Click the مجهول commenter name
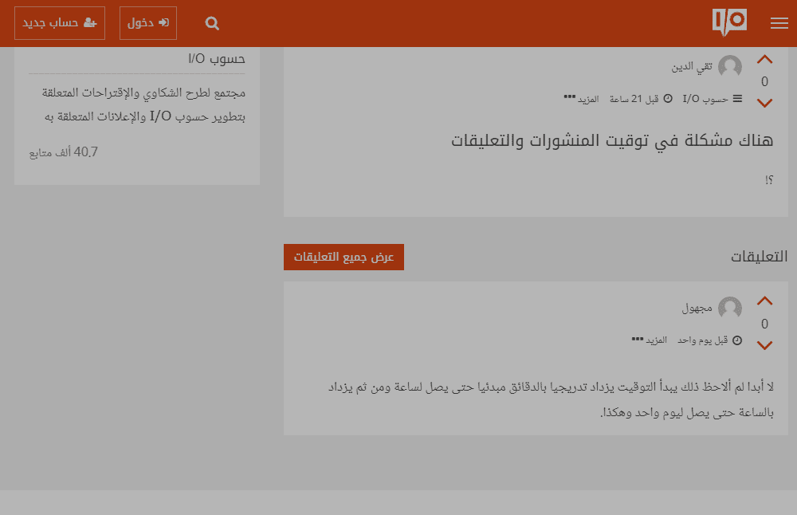Screen dimensions: 797x515 coord(697,308)
